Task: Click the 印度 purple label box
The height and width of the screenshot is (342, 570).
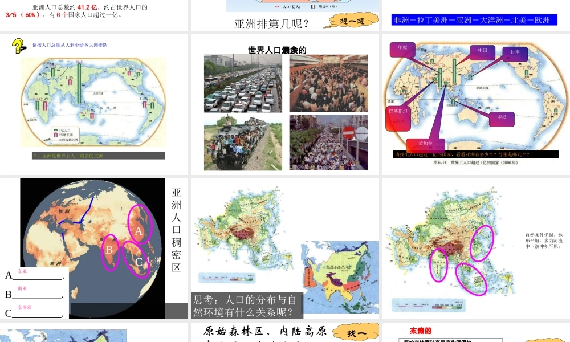Action: pos(402,50)
